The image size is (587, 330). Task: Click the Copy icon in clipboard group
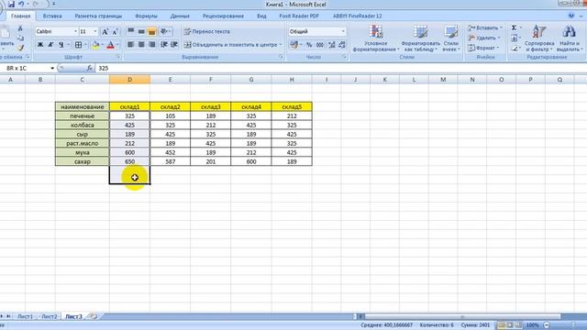coord(20,38)
